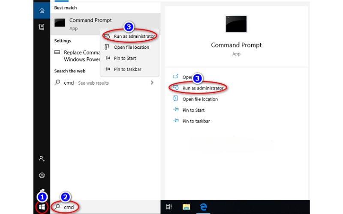Image resolution: width=343 pixels, height=214 pixels.
Task: Expand the cmd web results chevron
Action: pos(152,83)
